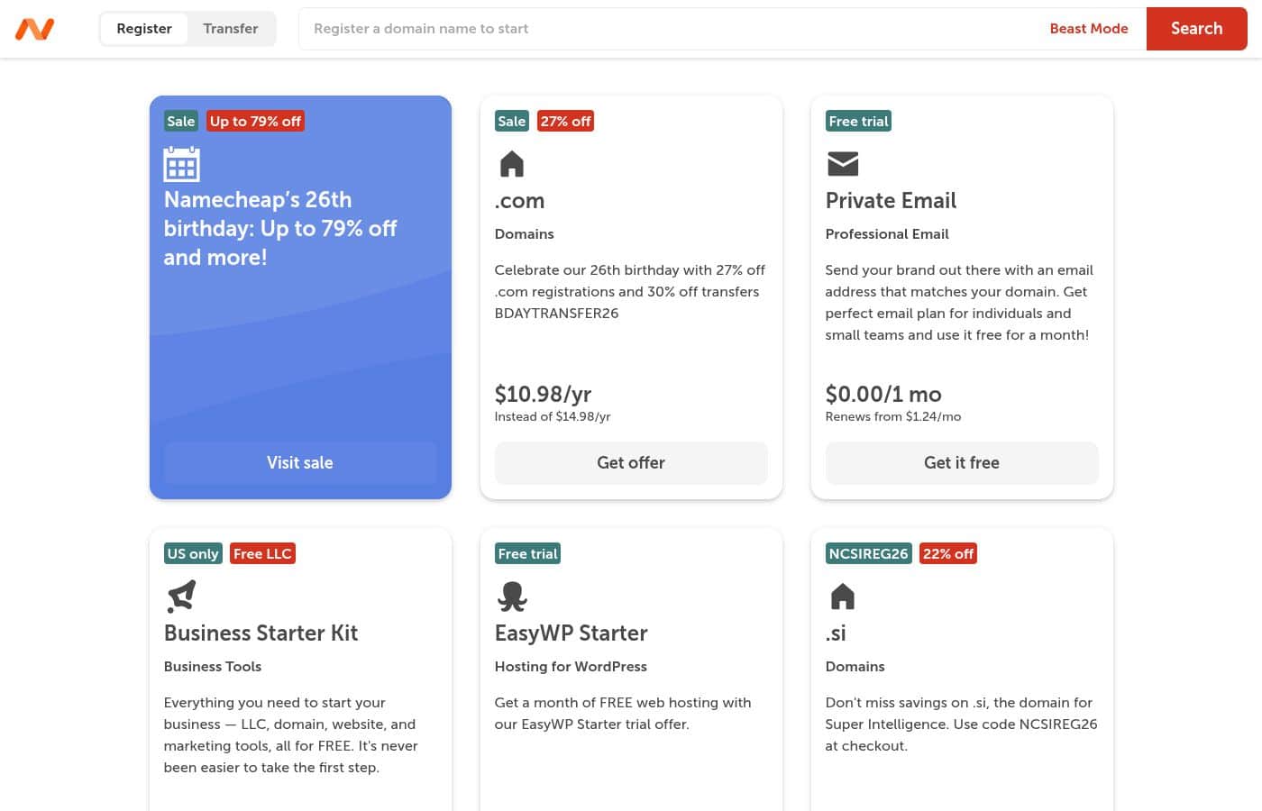The width and height of the screenshot is (1262, 811).
Task: Click 'Renews from $1.24/mo' text
Action: point(893,417)
